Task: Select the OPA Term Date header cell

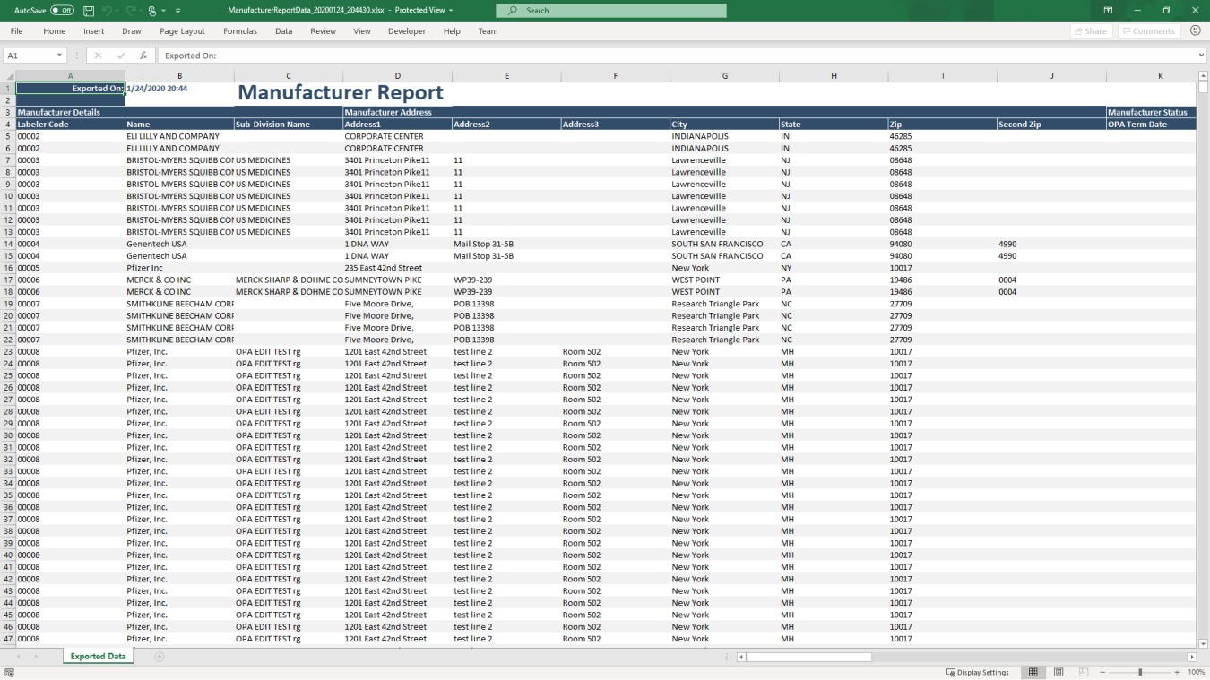Action: tap(1151, 125)
